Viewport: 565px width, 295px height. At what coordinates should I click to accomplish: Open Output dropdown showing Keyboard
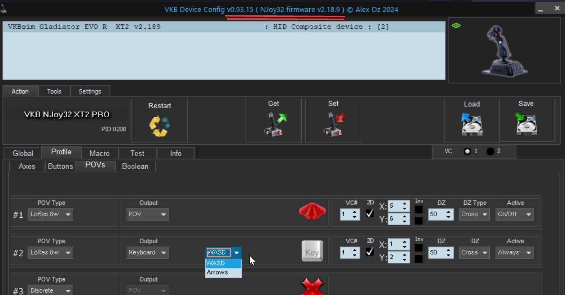pos(148,253)
